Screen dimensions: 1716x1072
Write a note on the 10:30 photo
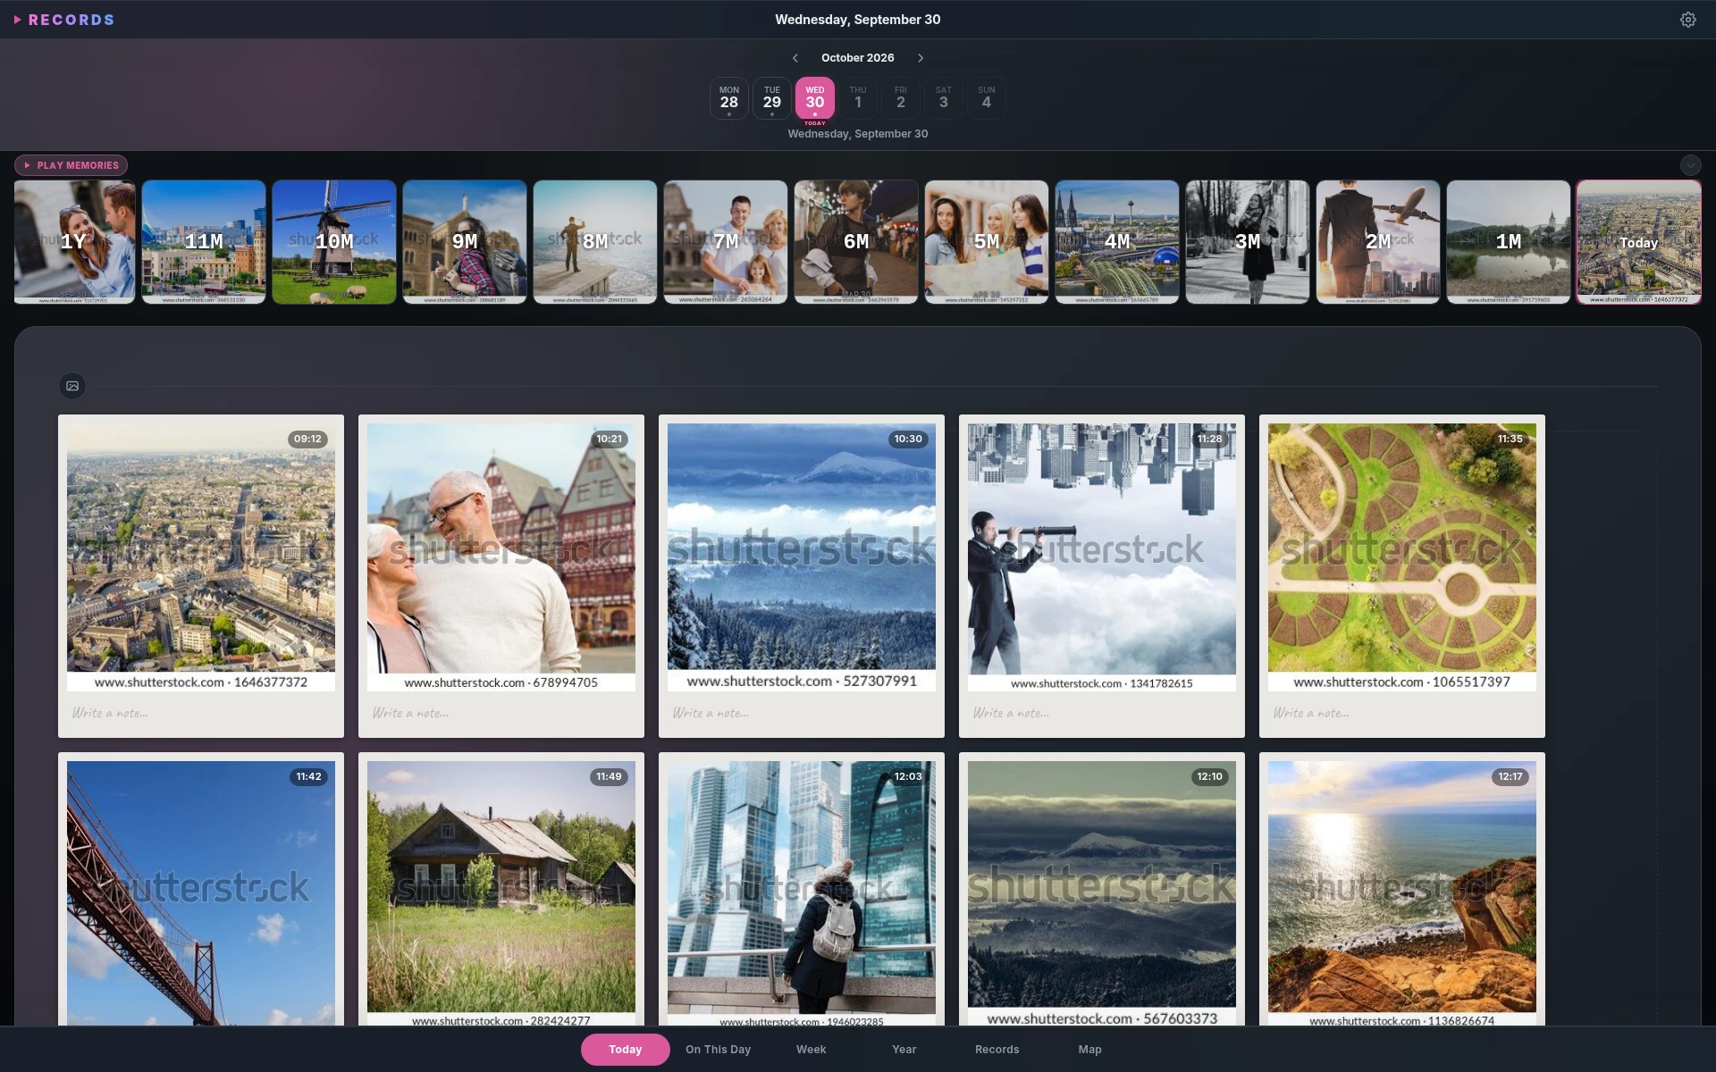[802, 713]
